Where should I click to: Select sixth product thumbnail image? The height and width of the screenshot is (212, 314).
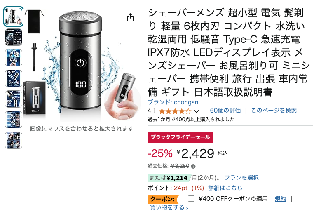[x=14, y=120]
